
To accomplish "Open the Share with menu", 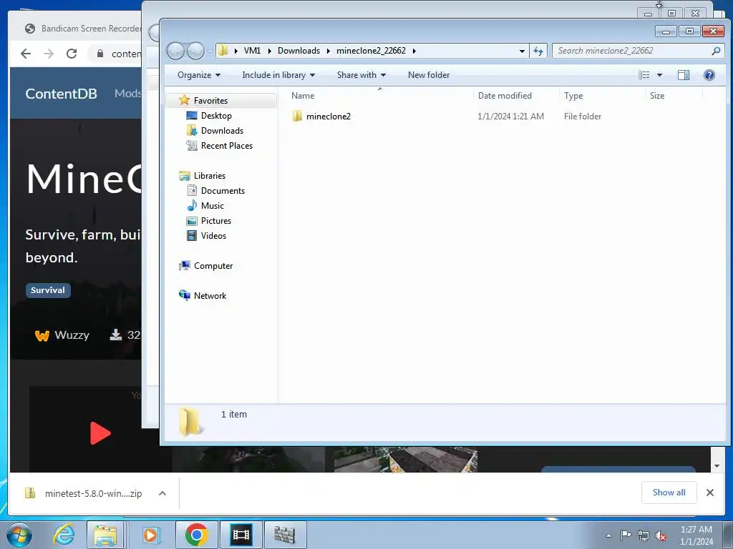I will pos(361,74).
